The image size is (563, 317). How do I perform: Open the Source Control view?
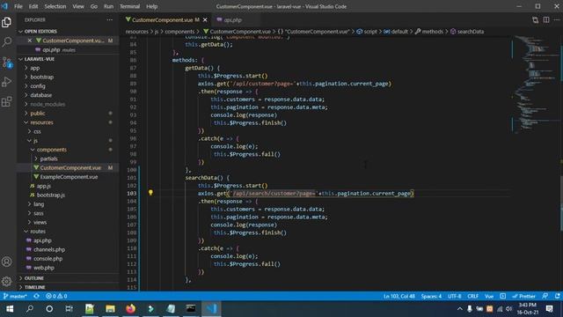pyautogui.click(x=7, y=63)
